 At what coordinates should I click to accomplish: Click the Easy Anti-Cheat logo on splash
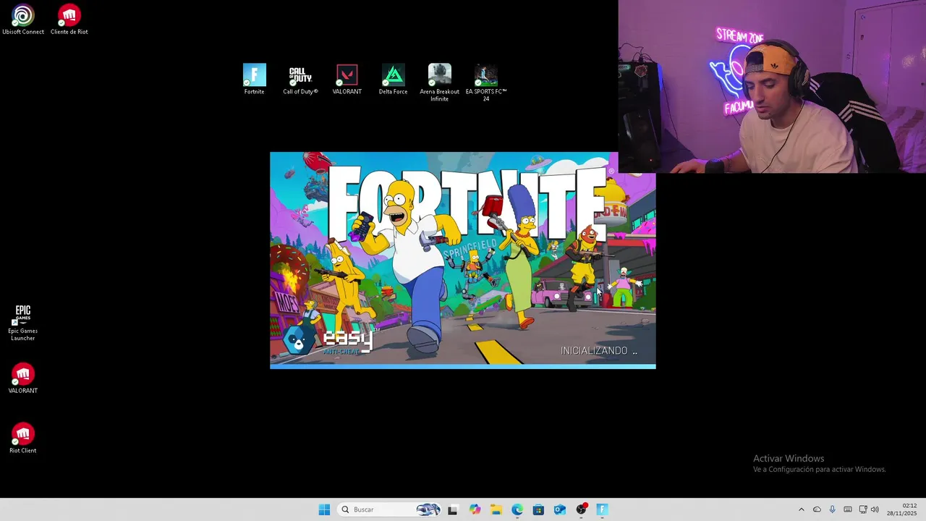[x=329, y=341]
